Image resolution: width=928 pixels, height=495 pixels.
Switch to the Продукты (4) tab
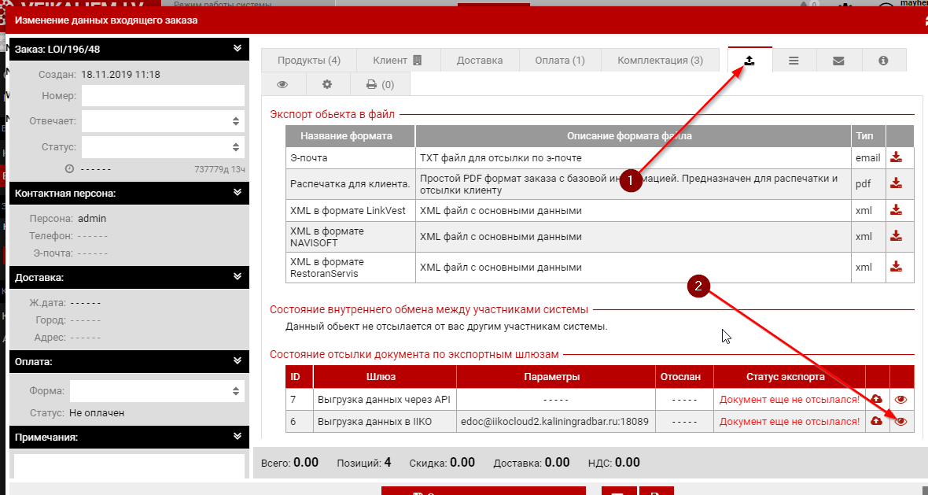coord(309,61)
